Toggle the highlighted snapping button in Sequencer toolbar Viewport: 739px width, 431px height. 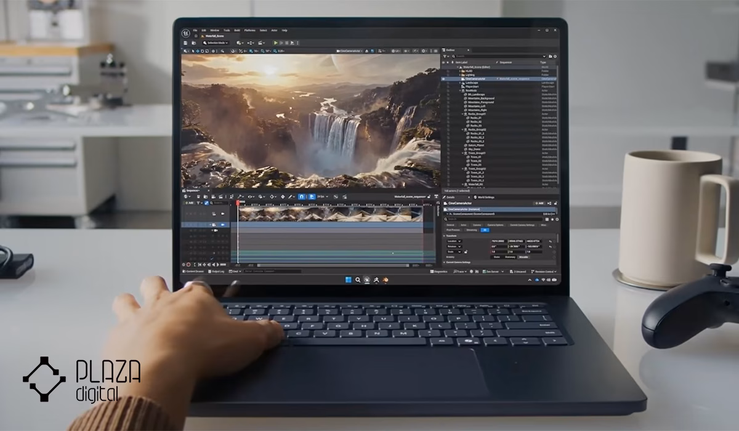[x=302, y=197]
